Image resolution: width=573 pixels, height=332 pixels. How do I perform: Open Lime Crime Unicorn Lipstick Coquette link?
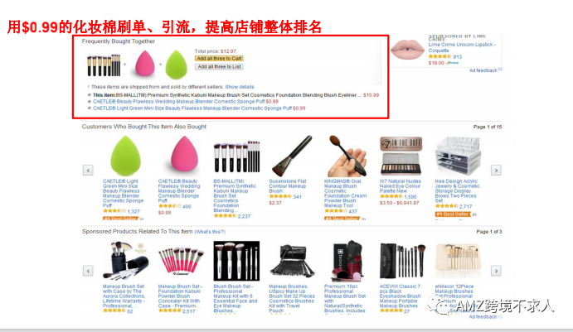coord(462,47)
